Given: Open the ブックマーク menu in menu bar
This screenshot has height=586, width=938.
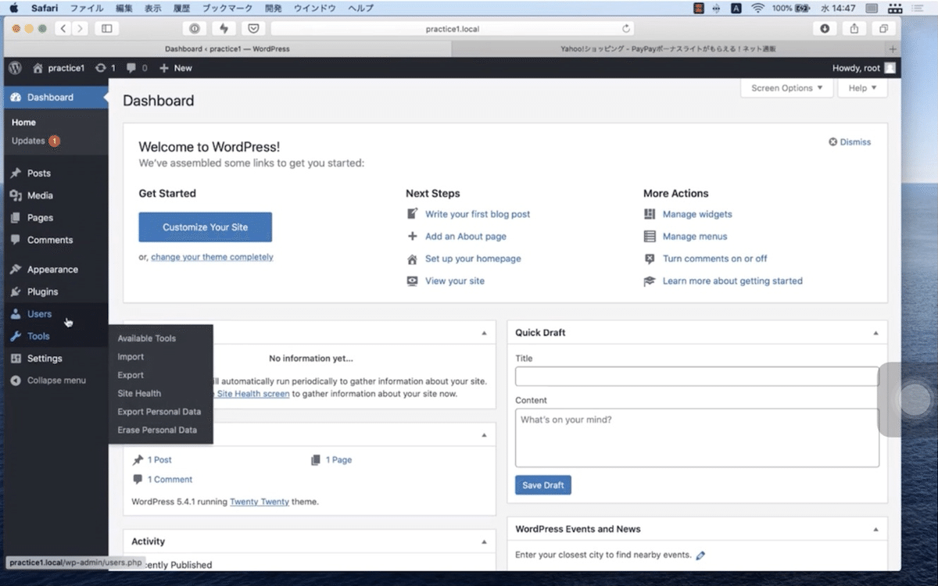Looking at the screenshot, I should 228,8.
